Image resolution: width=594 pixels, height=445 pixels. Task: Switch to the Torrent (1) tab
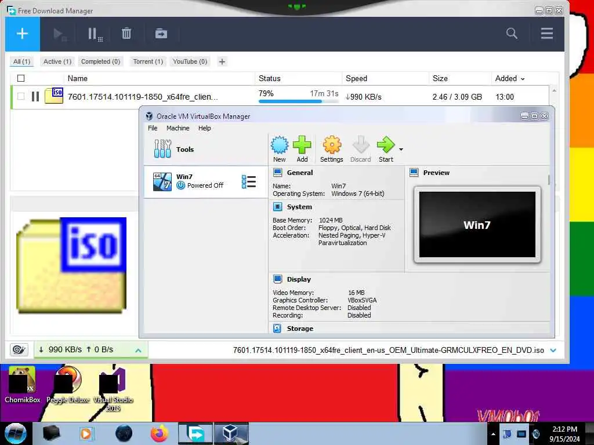point(148,61)
